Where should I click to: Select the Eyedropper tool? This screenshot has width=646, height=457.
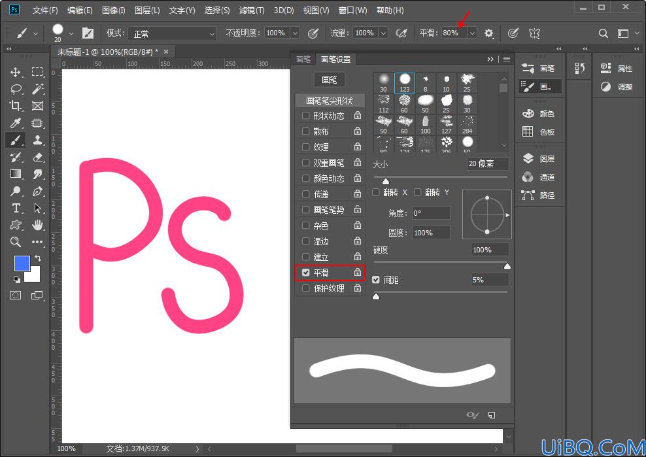(x=16, y=123)
